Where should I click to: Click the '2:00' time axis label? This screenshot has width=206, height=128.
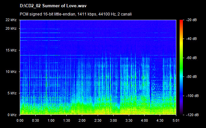82,120
